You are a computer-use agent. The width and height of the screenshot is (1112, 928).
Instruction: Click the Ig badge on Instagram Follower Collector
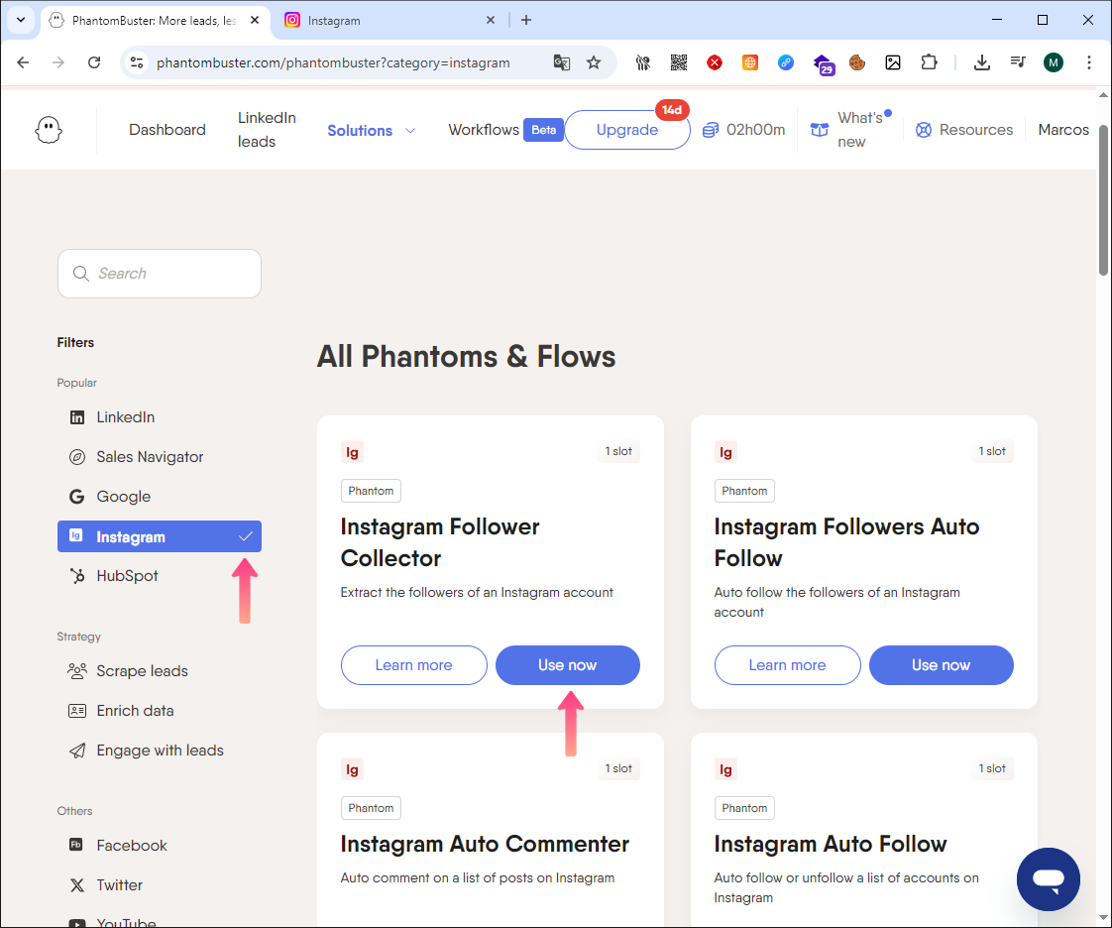click(352, 452)
